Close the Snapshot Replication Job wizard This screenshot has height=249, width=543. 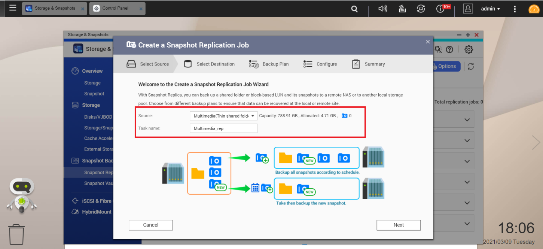pyautogui.click(x=428, y=42)
